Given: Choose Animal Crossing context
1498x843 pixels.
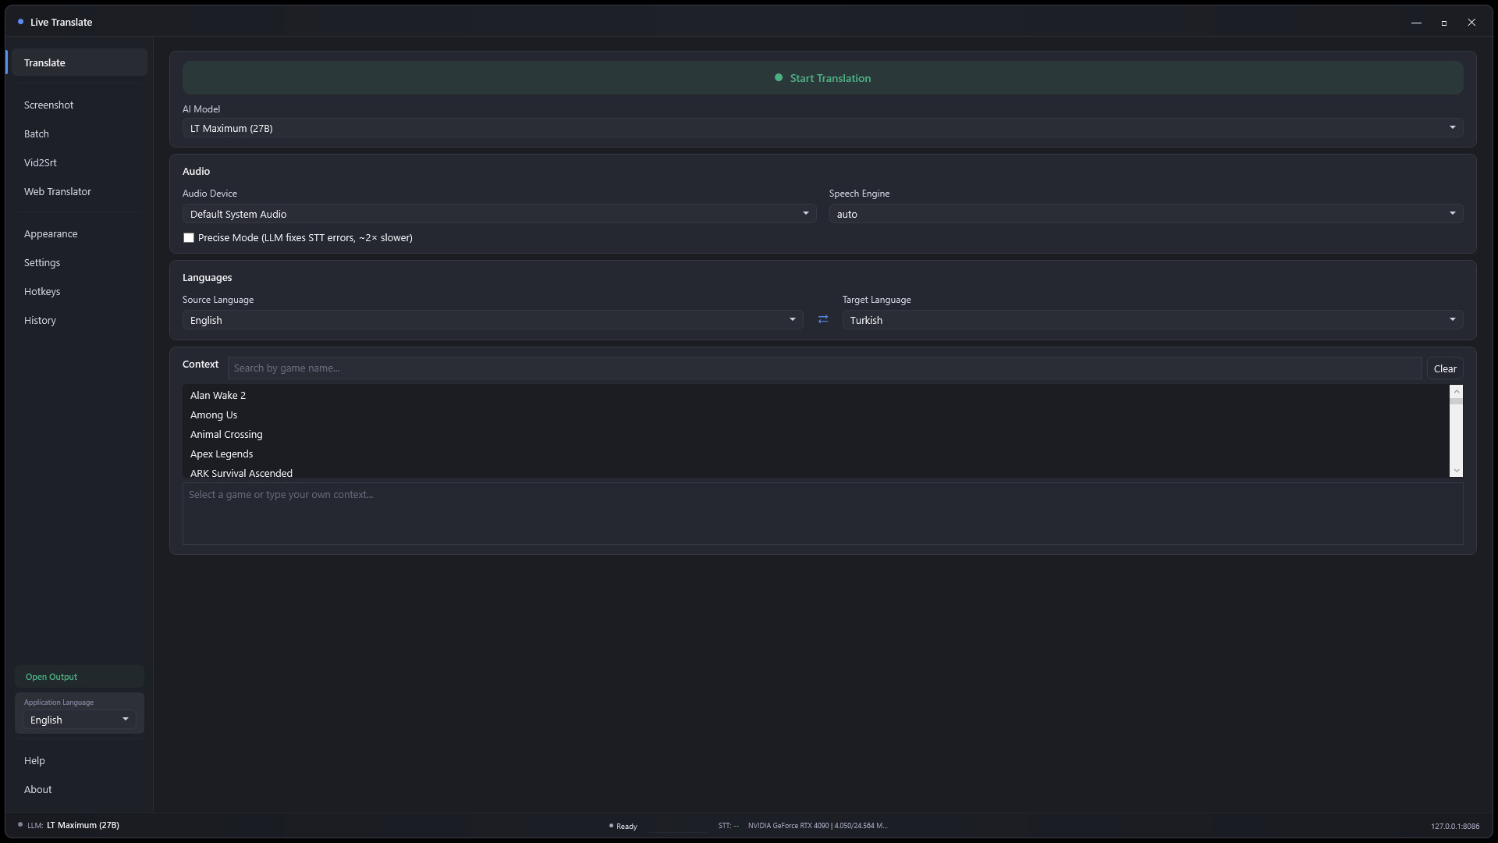Looking at the screenshot, I should point(816,434).
